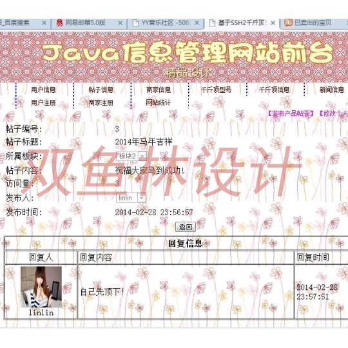Click the linlin avatar thumbnail
Screen dimensions: 348x348
coord(41,287)
